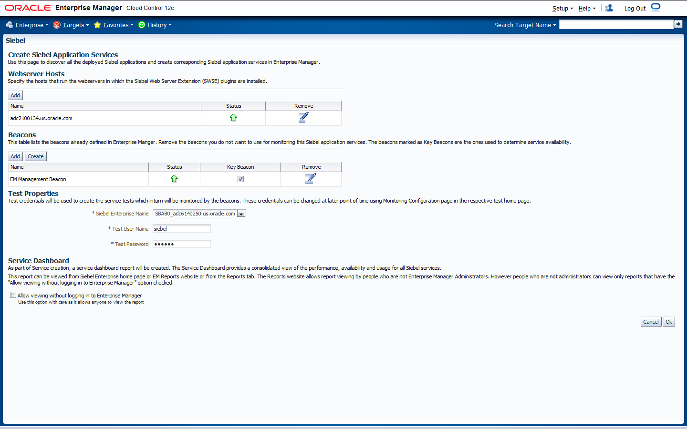Click the Test User Name field
687x429 pixels.
181,229
